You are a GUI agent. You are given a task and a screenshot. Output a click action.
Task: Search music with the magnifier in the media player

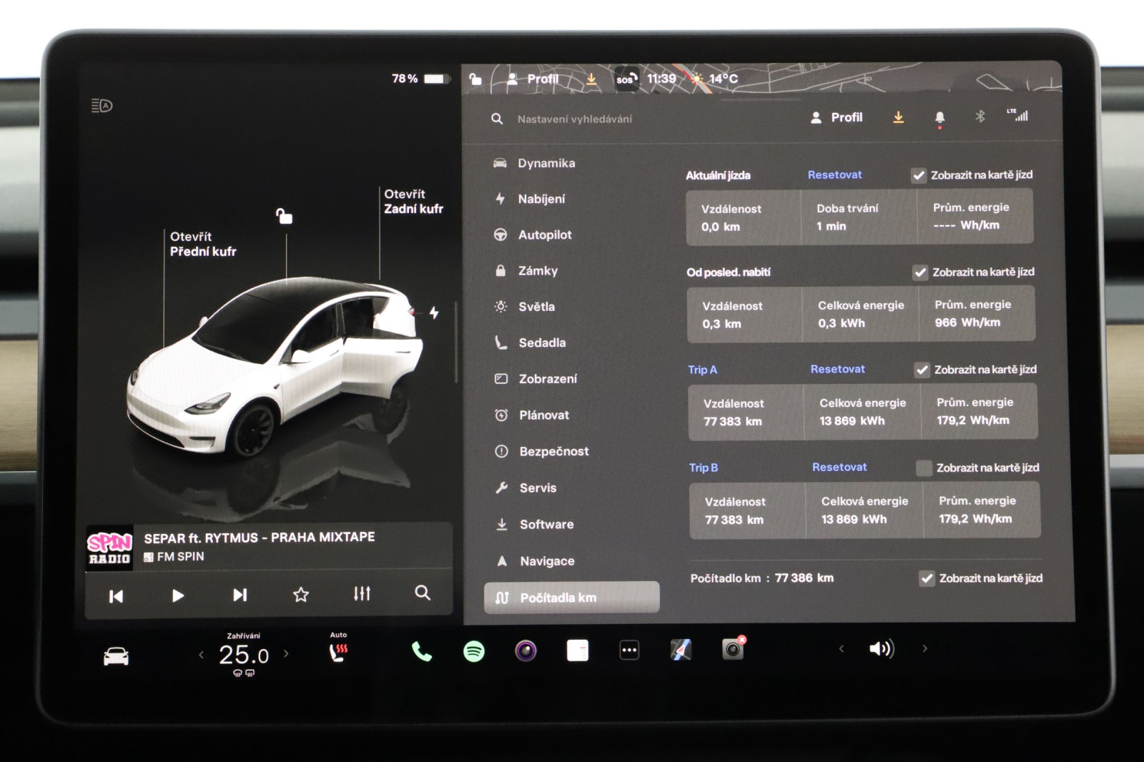423,593
